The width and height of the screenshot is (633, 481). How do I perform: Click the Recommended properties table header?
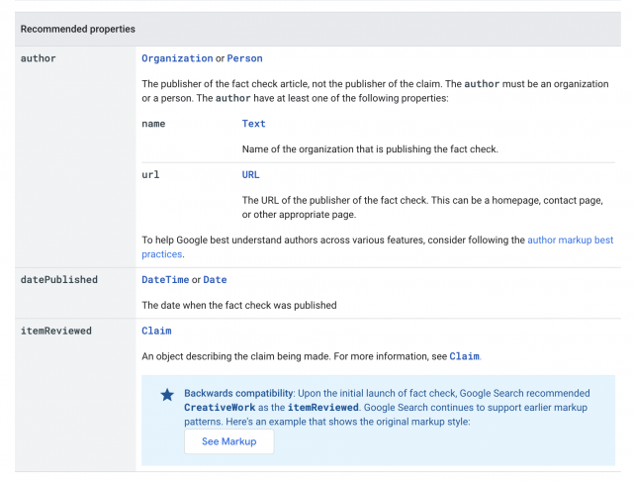click(x=78, y=29)
